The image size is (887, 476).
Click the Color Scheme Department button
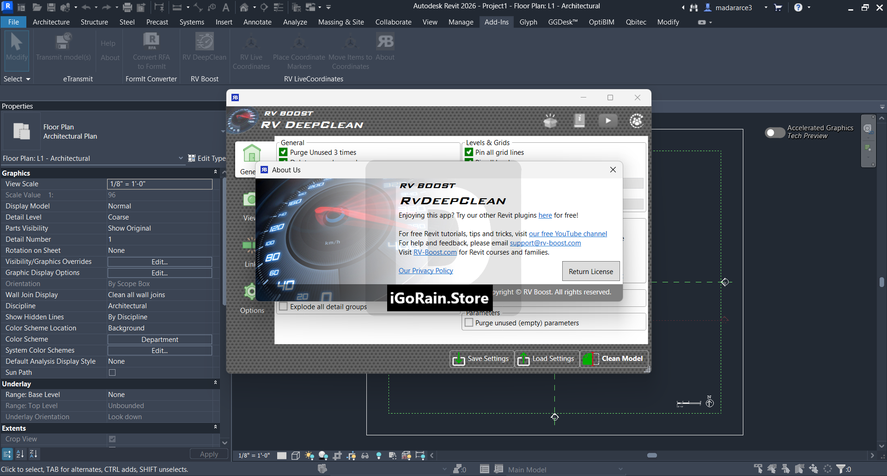160,339
